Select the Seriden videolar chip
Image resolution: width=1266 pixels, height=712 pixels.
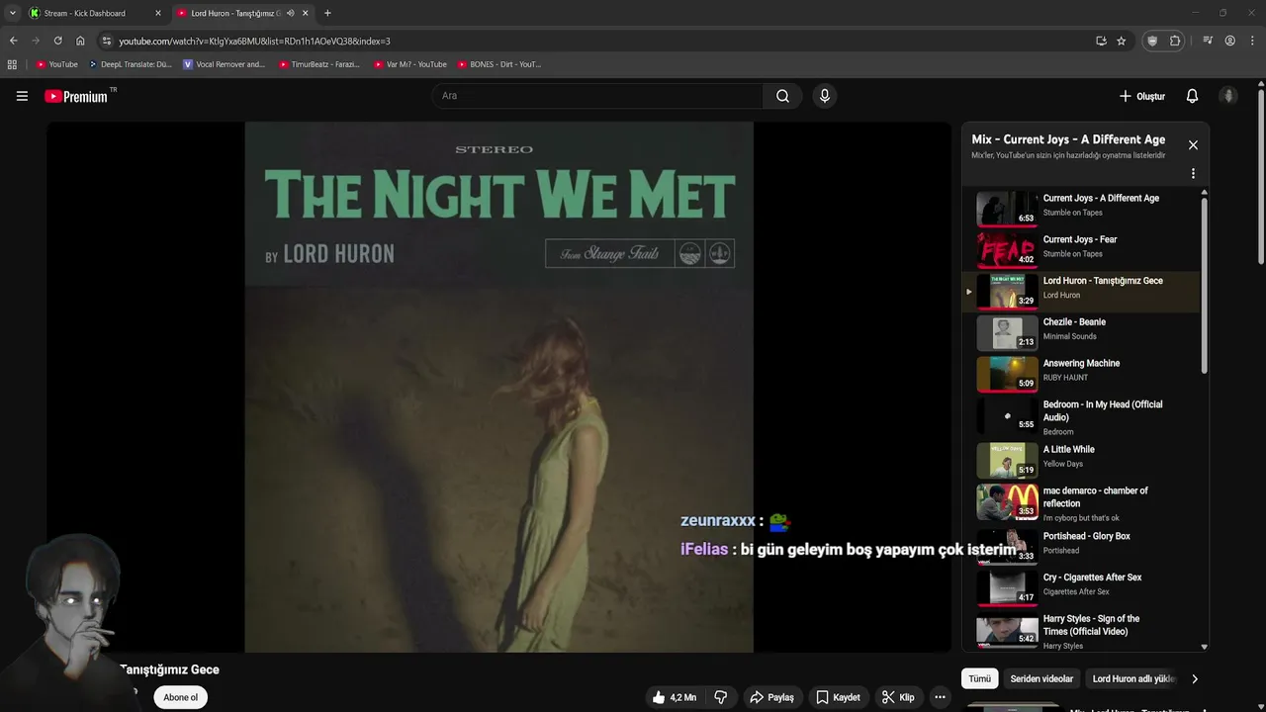1041,679
